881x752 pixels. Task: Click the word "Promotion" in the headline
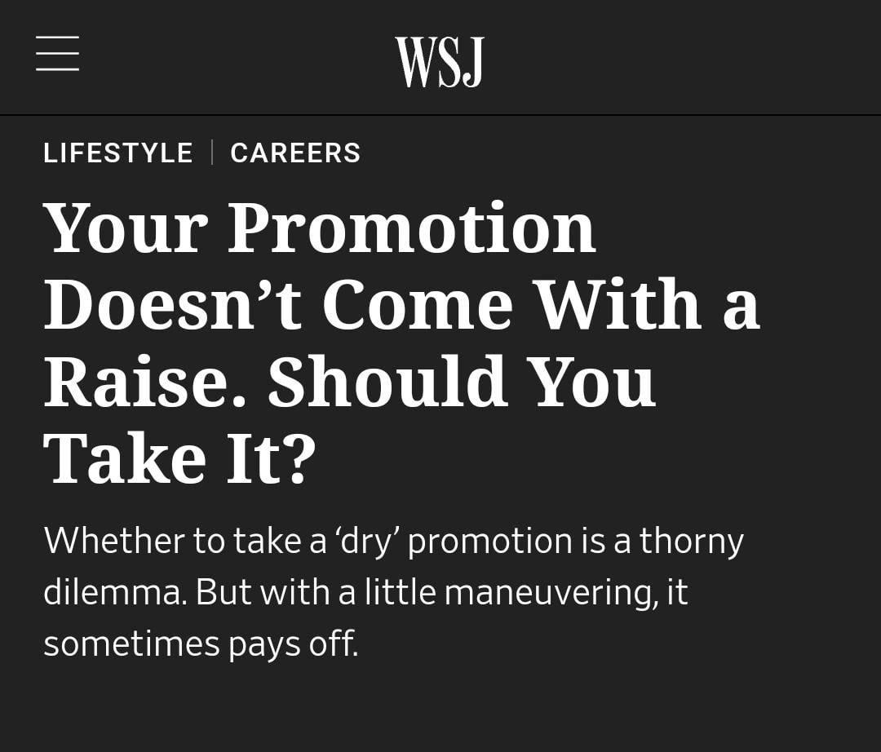[411, 228]
